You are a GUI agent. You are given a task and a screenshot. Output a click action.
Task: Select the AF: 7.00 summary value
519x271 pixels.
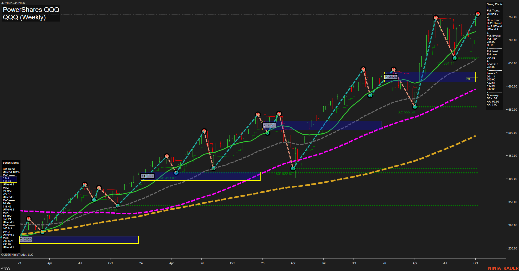492,105
